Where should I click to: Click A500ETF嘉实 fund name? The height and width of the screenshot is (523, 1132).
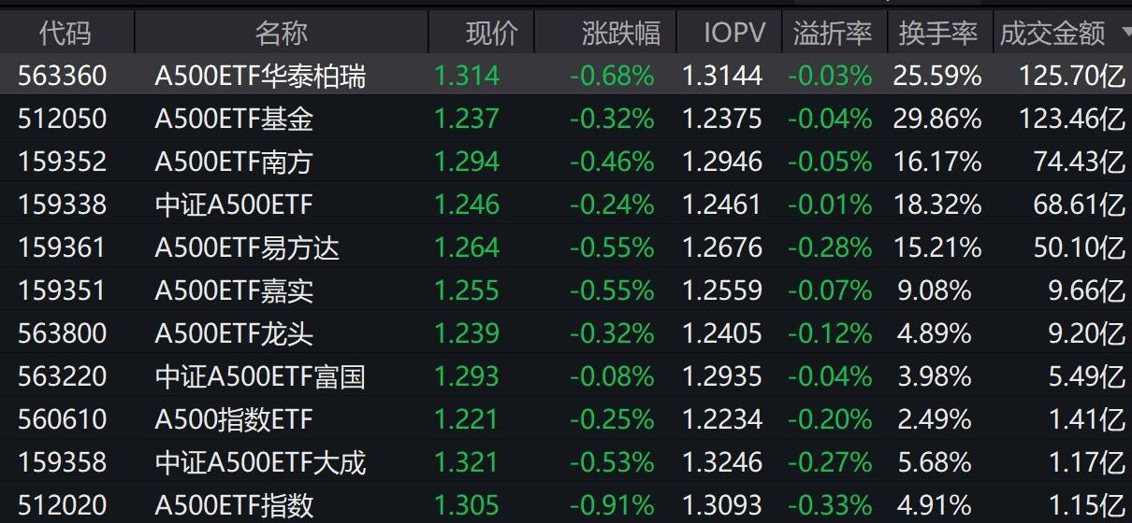[x=234, y=290]
